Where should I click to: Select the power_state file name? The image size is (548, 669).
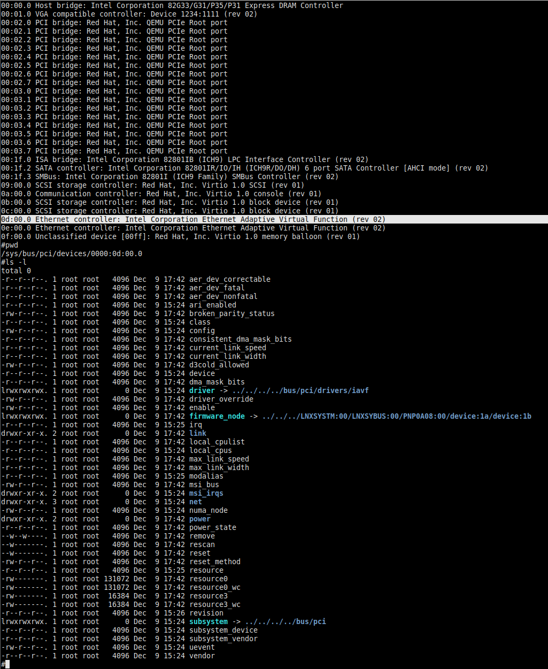(213, 527)
